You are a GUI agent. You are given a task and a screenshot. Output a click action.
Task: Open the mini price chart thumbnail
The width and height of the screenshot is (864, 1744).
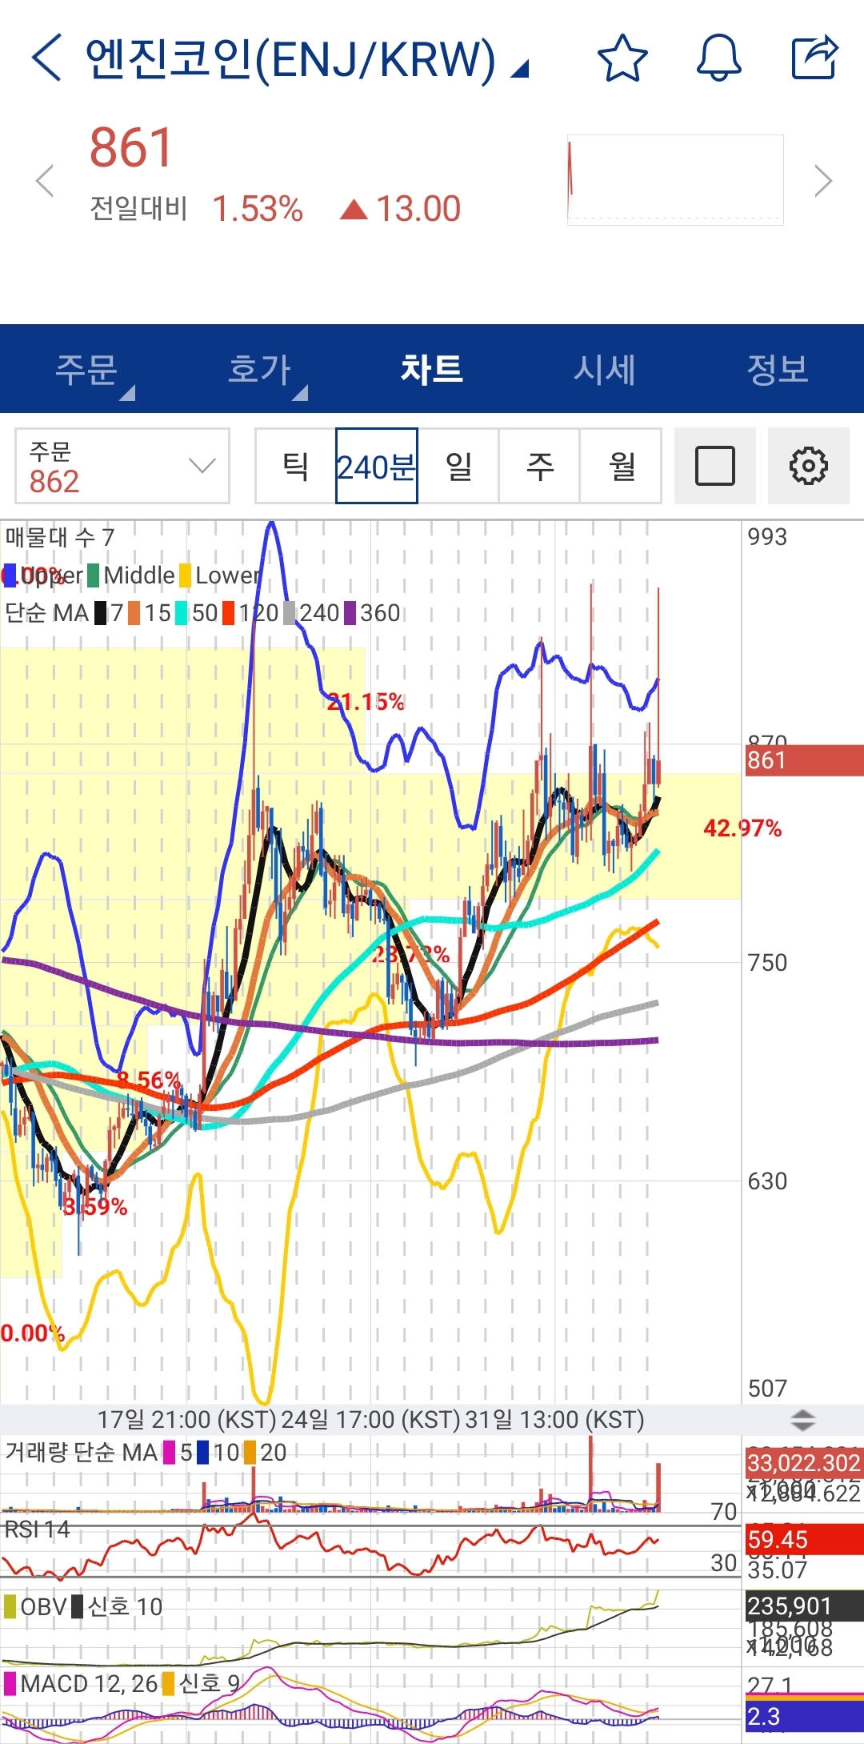[x=675, y=180]
